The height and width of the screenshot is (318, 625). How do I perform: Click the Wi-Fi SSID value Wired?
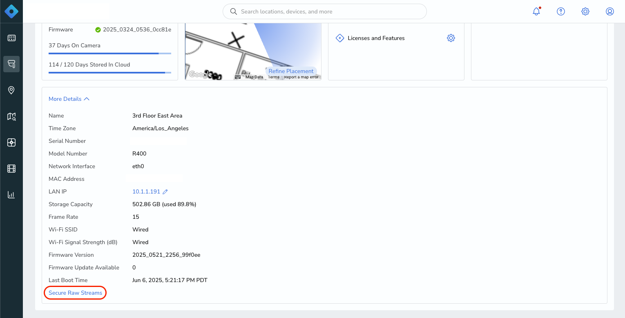[x=141, y=229]
